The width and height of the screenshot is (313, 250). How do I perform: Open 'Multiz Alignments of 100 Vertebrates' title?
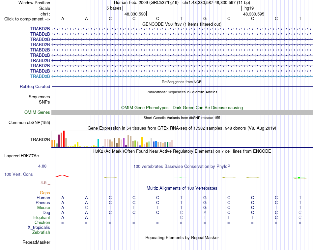(x=182, y=188)
